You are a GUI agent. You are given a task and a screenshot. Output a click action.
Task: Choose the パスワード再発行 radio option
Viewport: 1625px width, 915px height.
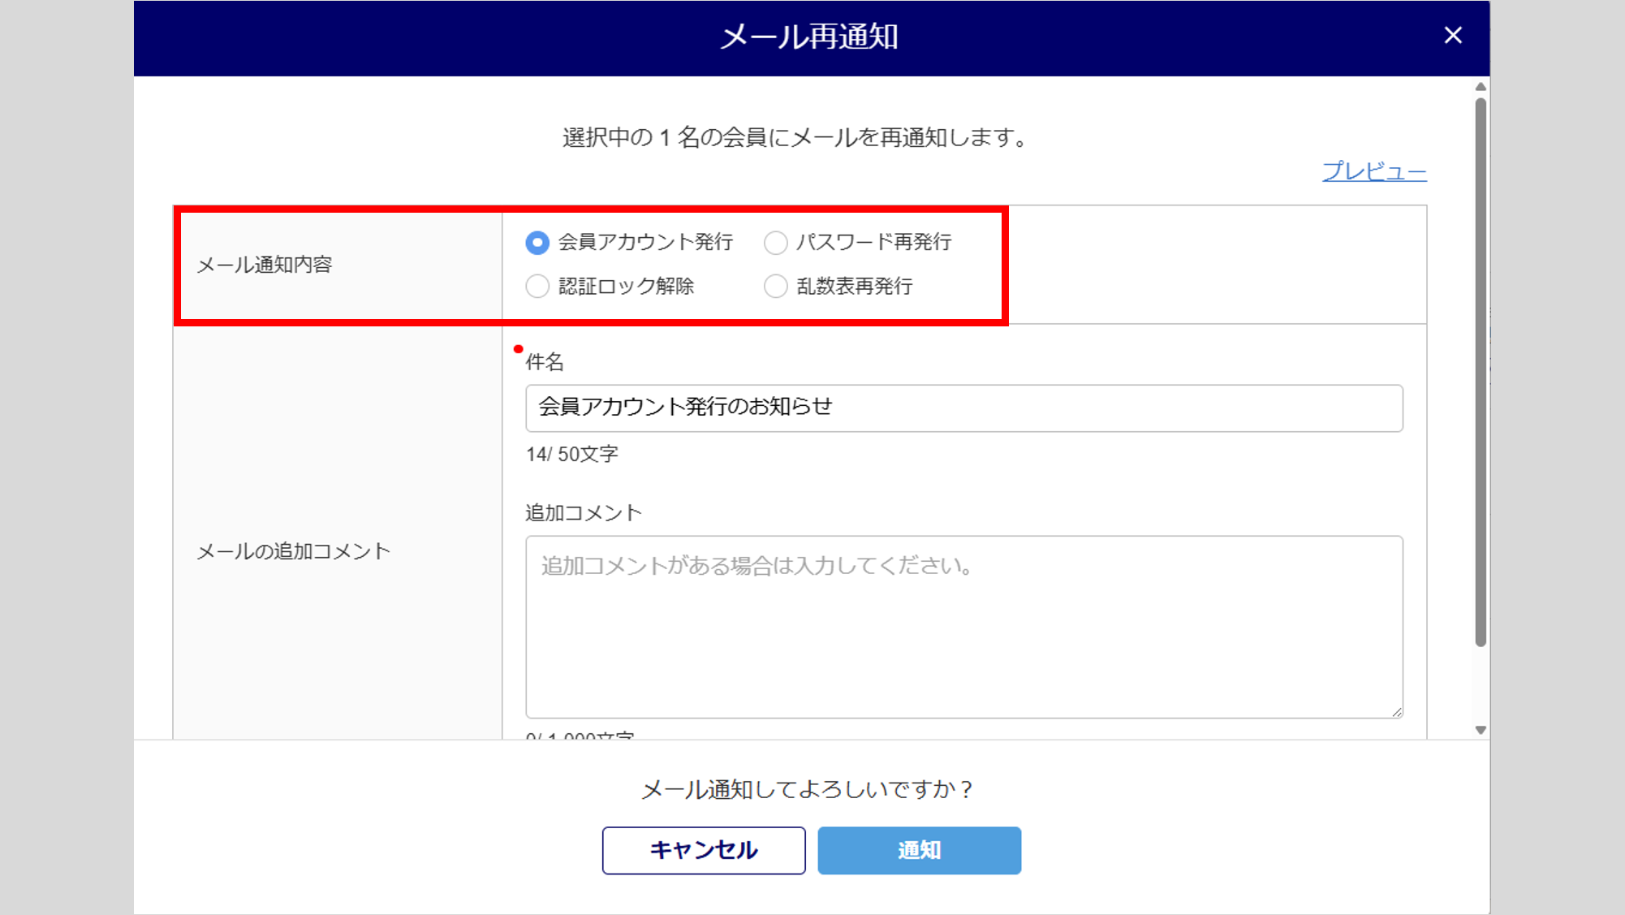click(776, 243)
